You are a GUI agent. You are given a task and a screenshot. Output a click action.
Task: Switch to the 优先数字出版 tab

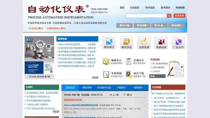[104, 88]
